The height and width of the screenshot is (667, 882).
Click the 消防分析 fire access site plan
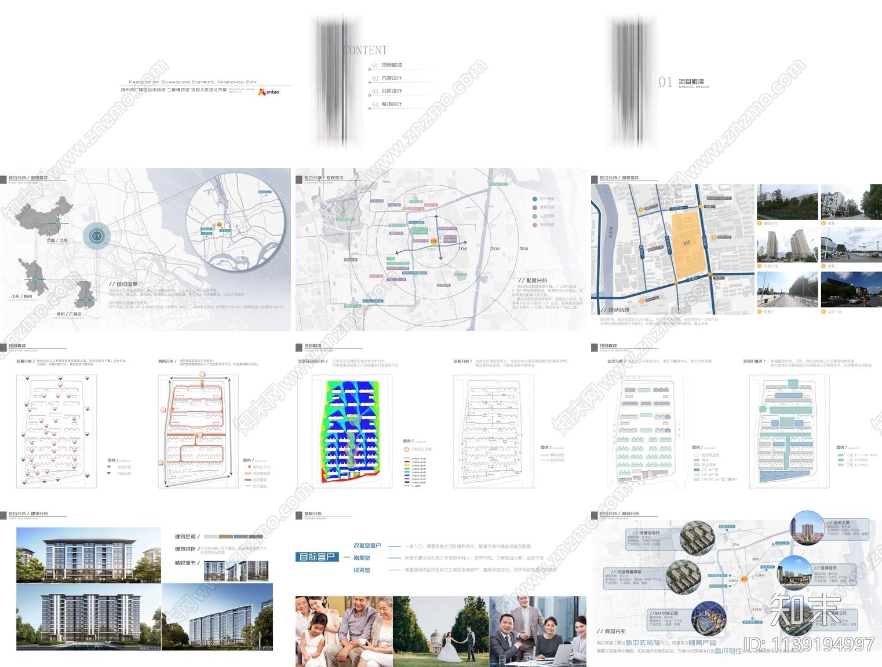click(x=198, y=431)
